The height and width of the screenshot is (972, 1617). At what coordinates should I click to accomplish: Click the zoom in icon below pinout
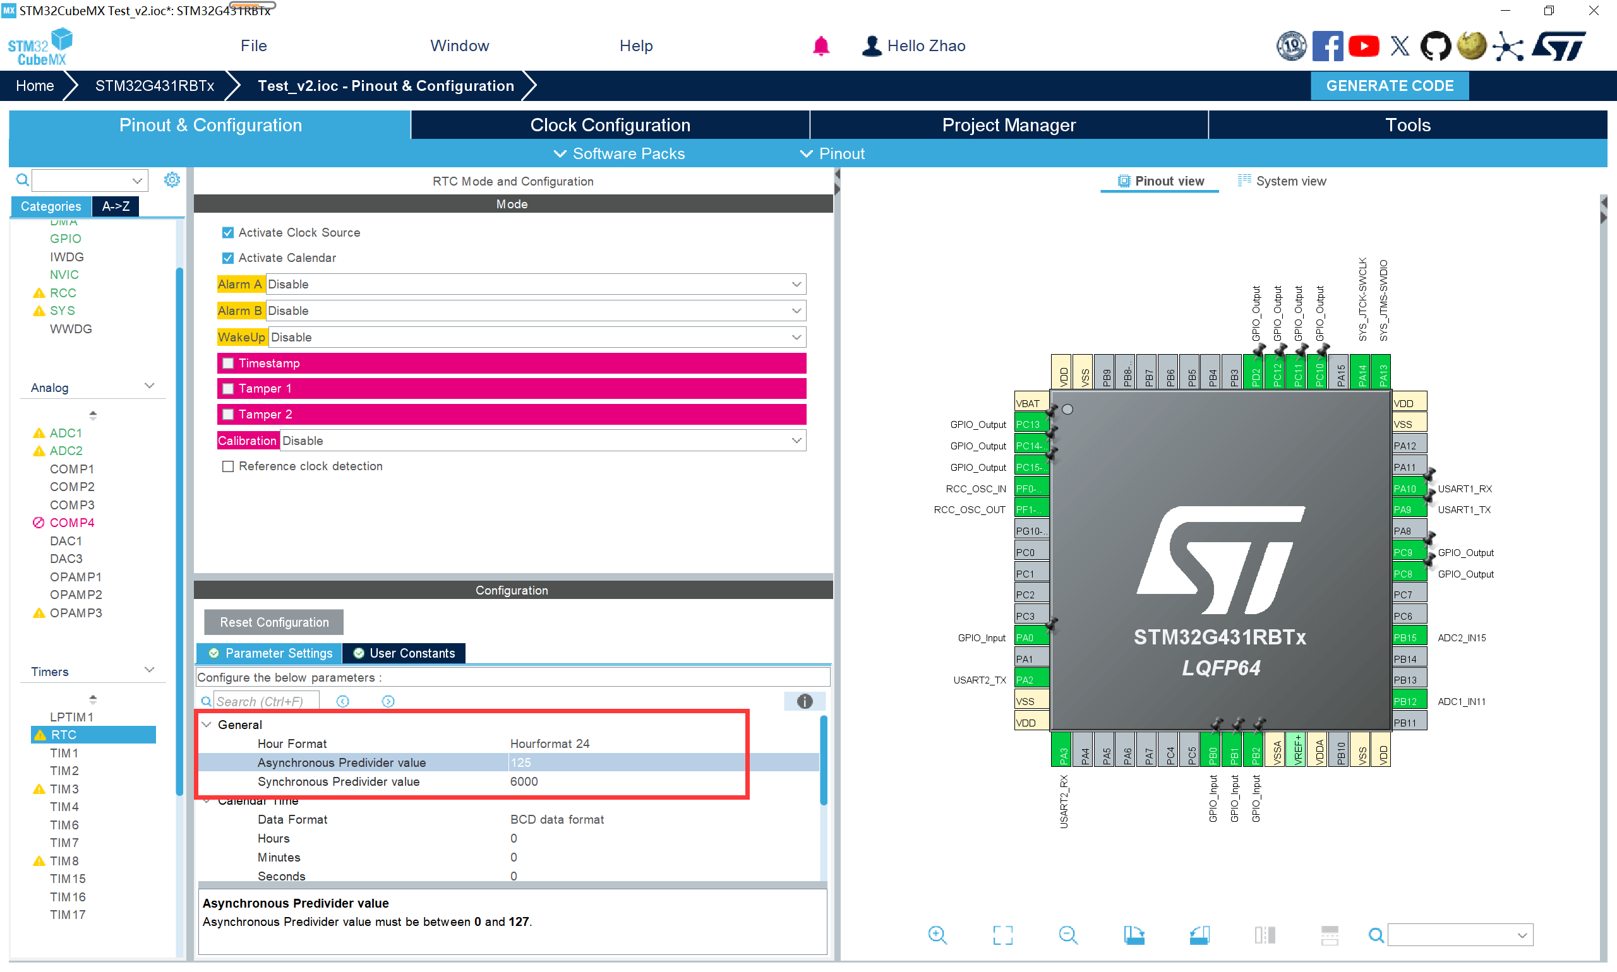[937, 935]
